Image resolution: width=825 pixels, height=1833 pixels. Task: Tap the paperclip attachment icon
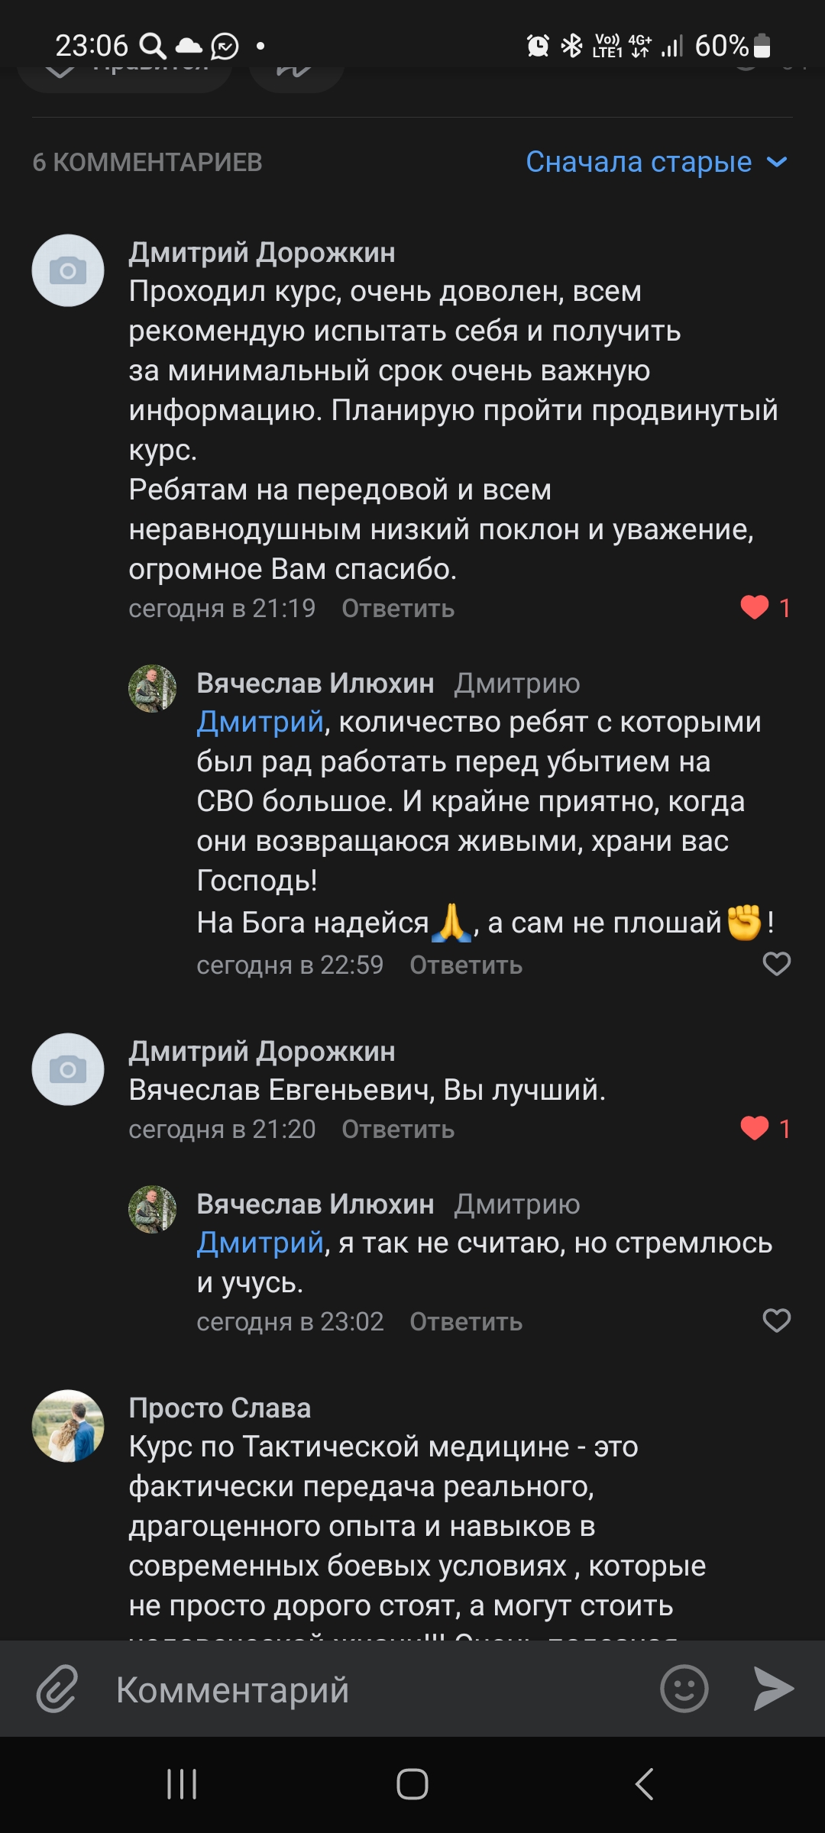coord(57,1689)
